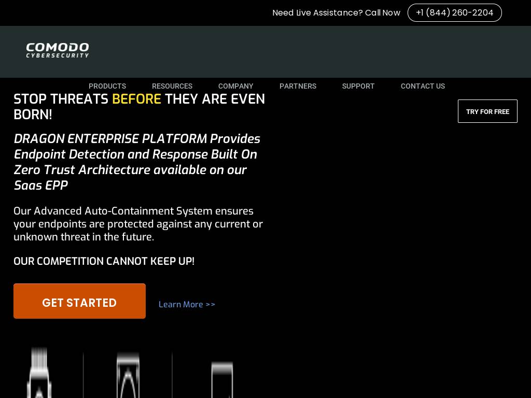Follow the Learn More >> link
This screenshot has height=398, width=531.
click(187, 304)
